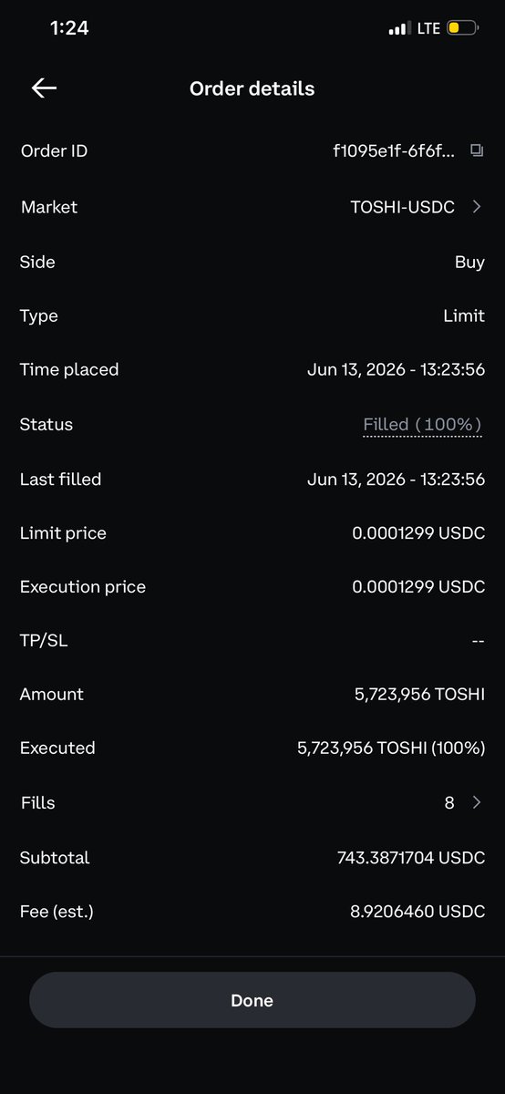The height and width of the screenshot is (1094, 505).
Task: Tap the LTE network indicator
Action: tap(428, 28)
